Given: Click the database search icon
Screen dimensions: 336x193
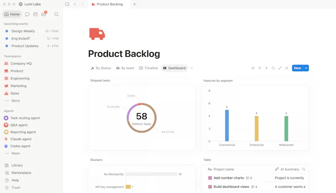Looking at the screenshot, I should (x=273, y=68).
